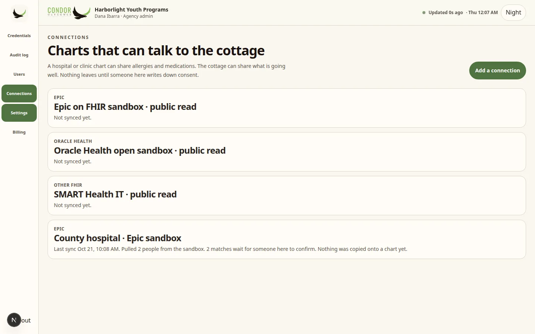Go to the Audit log page
The width and height of the screenshot is (535, 334).
point(19,55)
